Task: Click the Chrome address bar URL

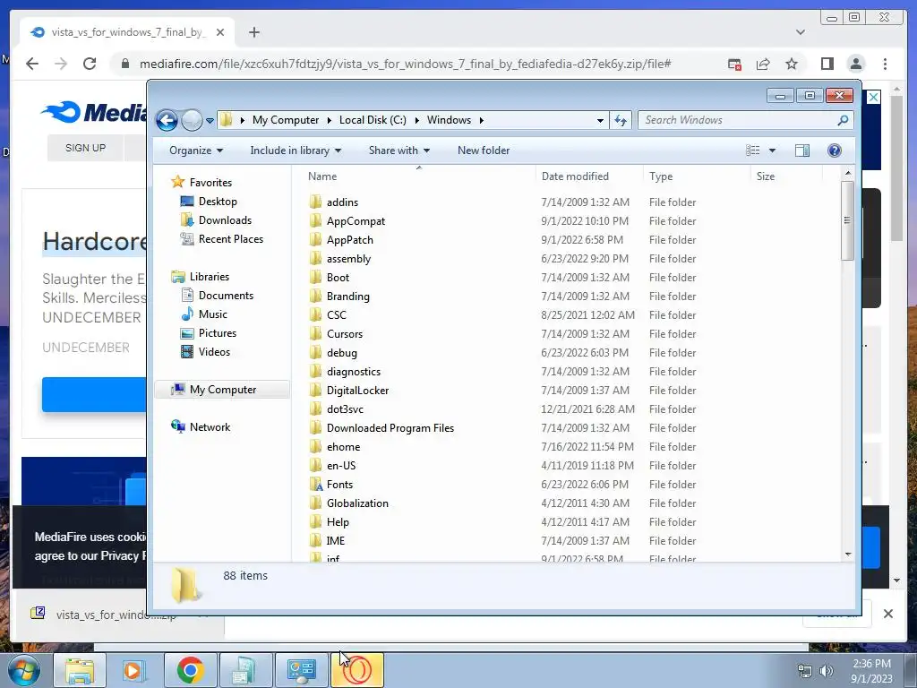Action: tap(405, 64)
